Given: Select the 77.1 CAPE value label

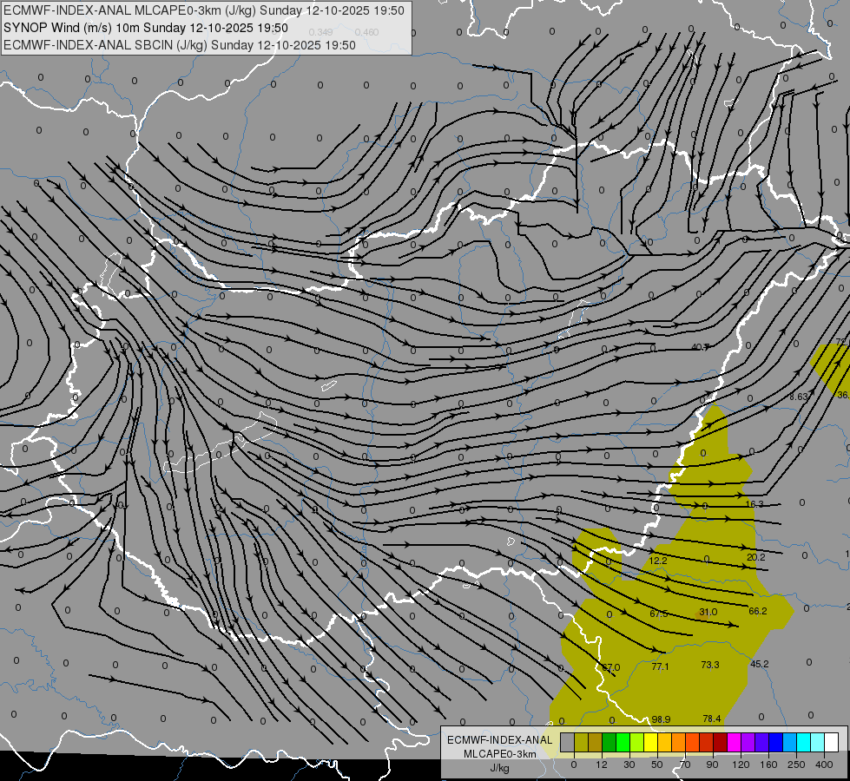Looking at the screenshot, I should point(660,666).
